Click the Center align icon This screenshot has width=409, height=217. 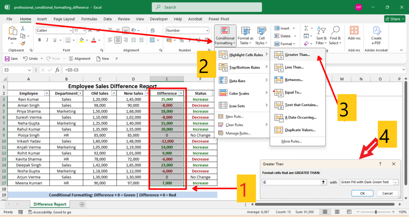[118, 40]
